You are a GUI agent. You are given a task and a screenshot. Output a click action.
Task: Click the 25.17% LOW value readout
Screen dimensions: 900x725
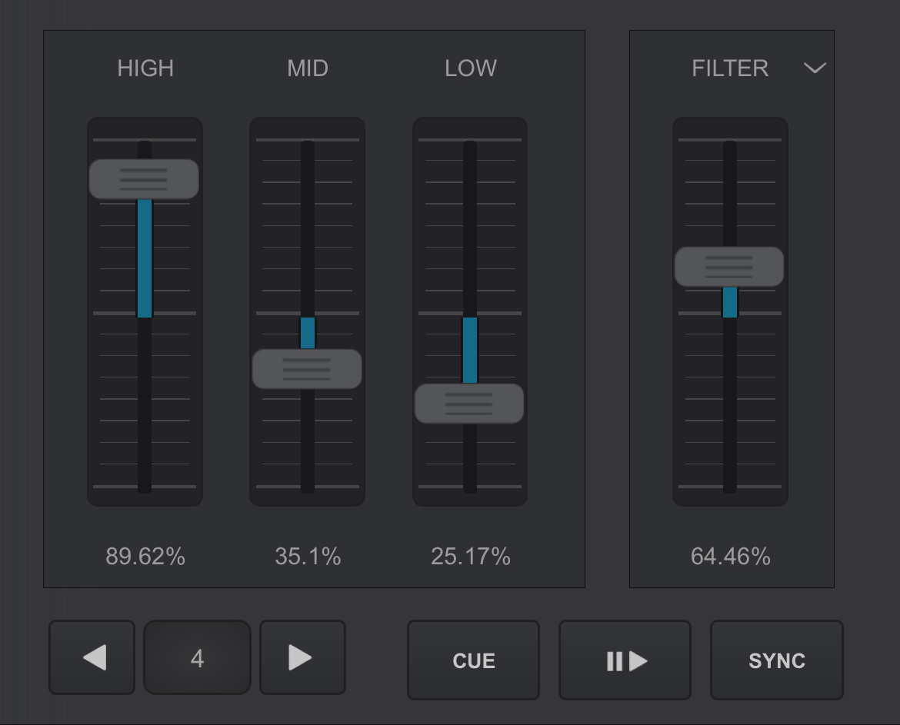[x=470, y=557]
